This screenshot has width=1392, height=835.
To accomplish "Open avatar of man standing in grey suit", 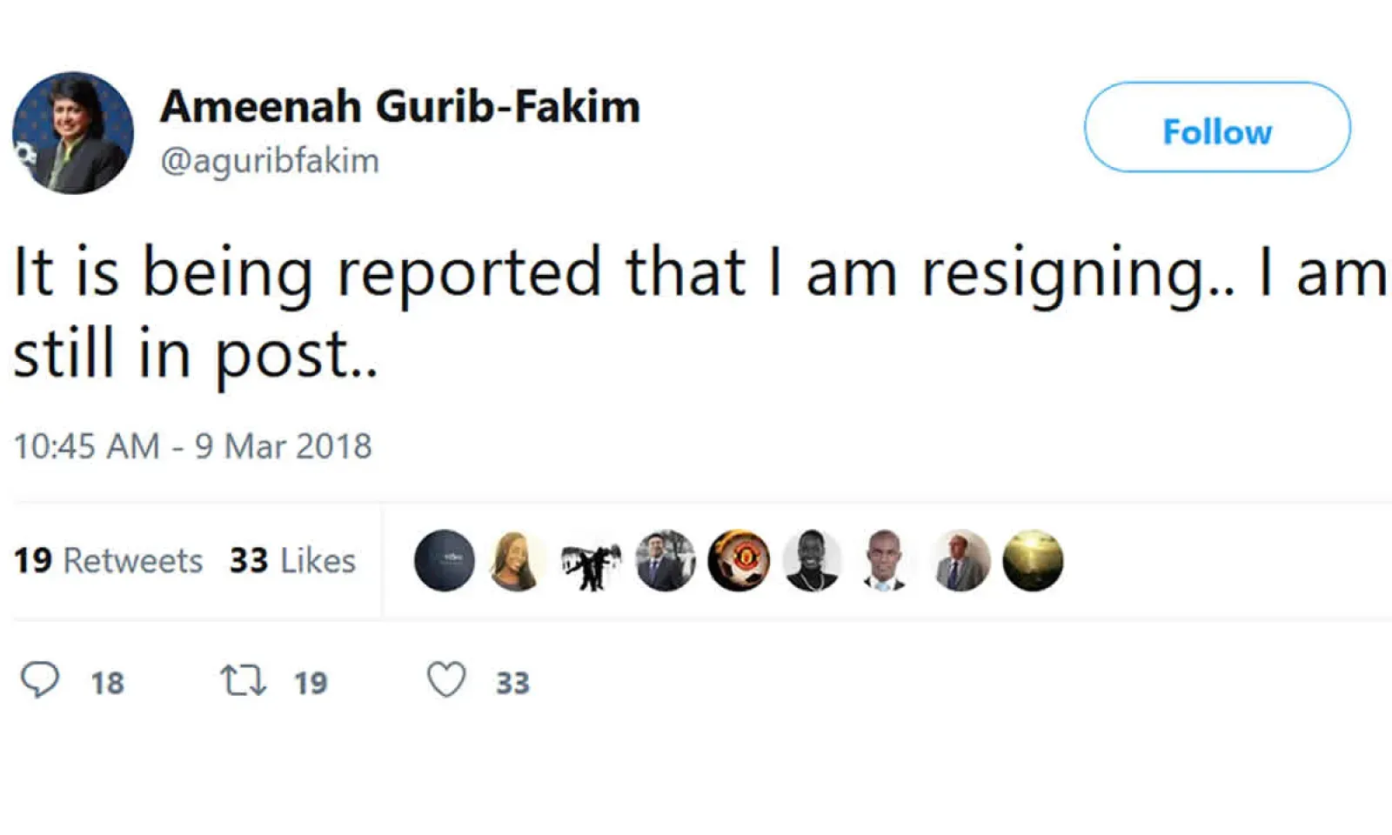I will tap(960, 561).
